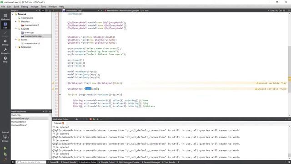The width and height of the screenshot is (291, 164).
Task: Close the Open Documents panel
Action: pos(50,112)
